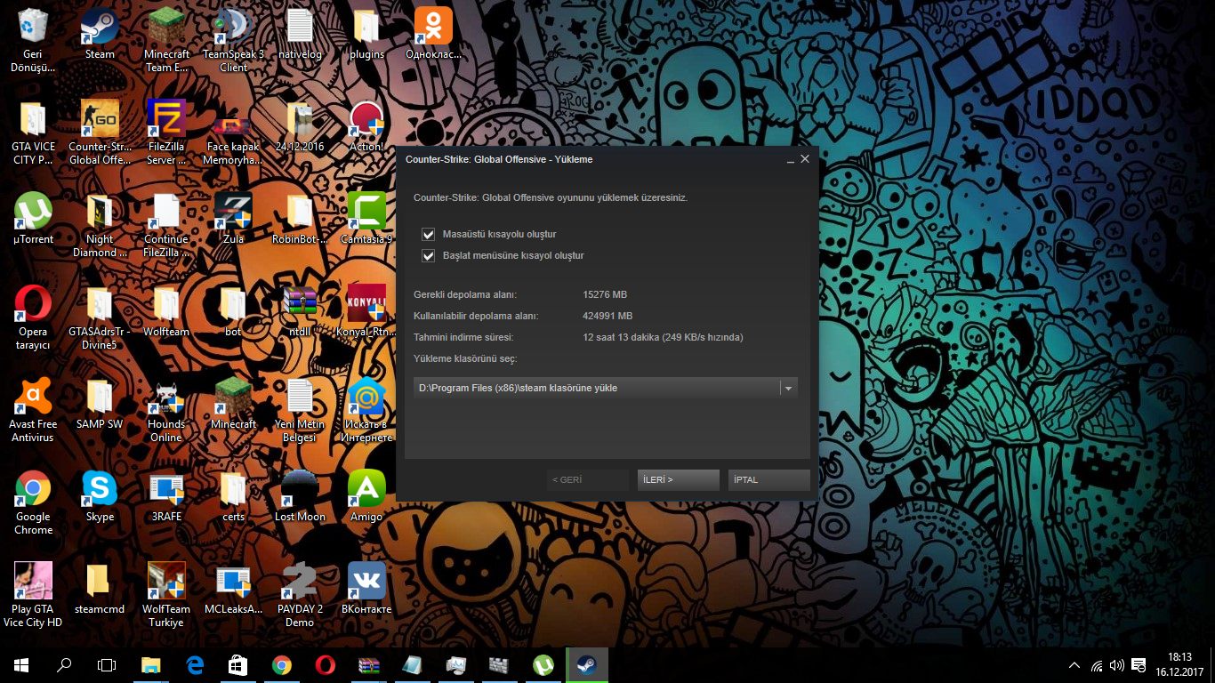Select the Одноклассники desktop shortcut

[433, 34]
